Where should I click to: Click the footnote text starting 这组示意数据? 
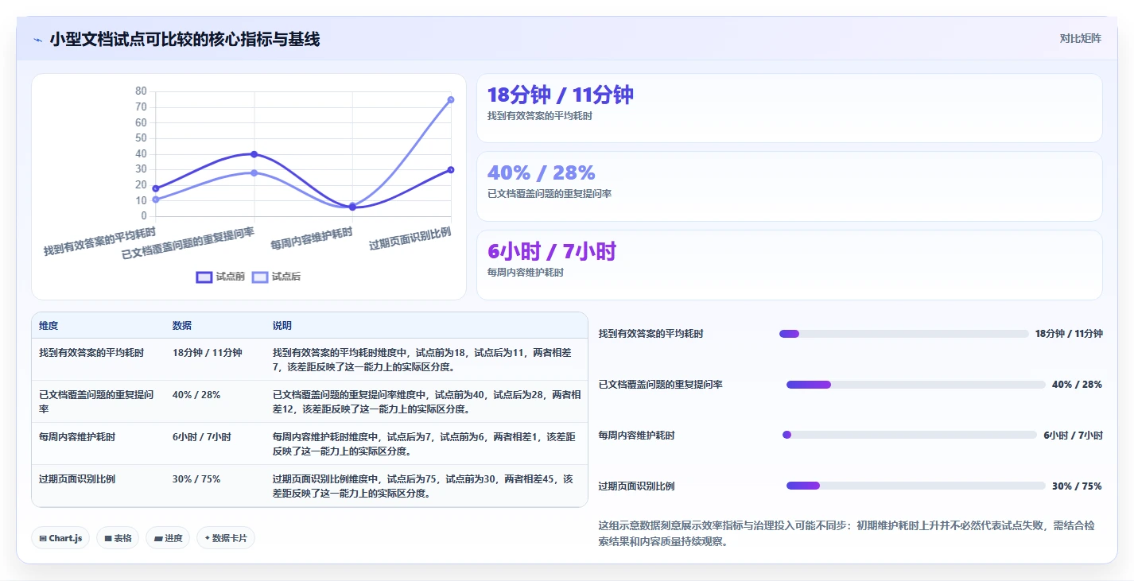click(x=848, y=533)
